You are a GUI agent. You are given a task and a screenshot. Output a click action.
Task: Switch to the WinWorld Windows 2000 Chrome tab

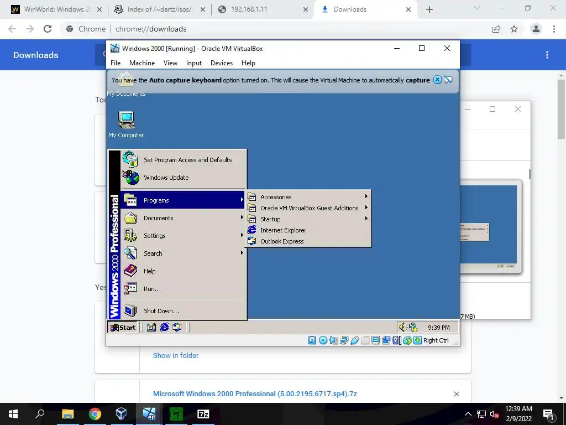(56, 9)
